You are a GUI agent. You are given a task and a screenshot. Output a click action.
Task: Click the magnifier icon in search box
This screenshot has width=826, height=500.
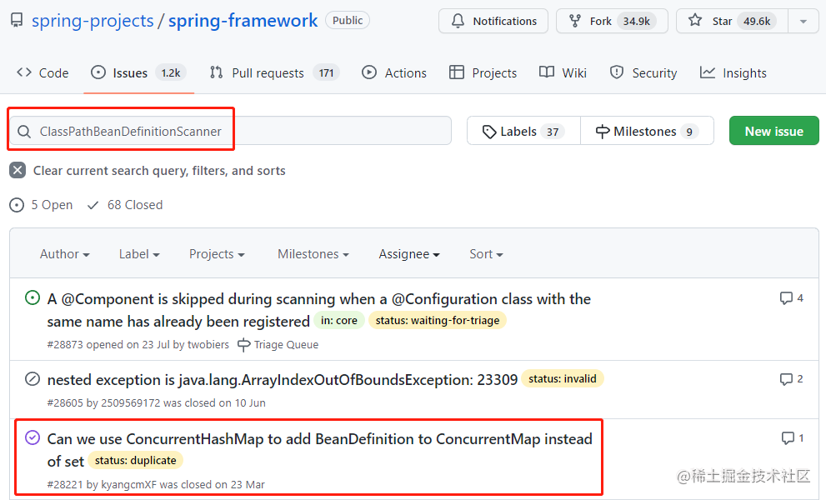(x=24, y=131)
